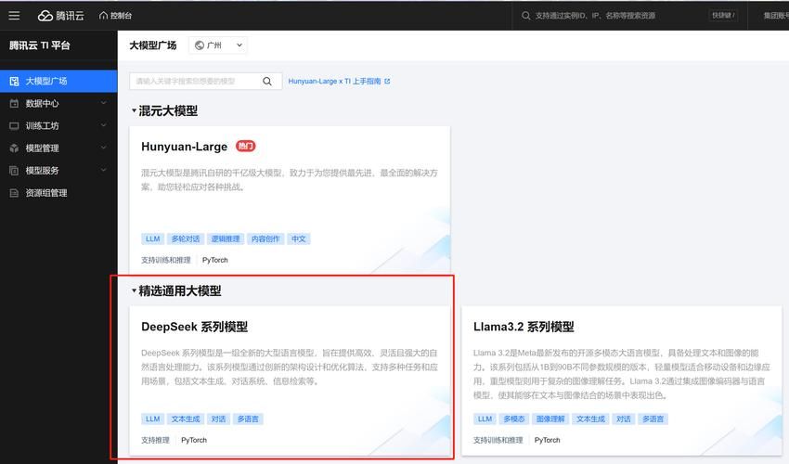Click PyTorch label on Hunyuan-Large card
This screenshot has width=789, height=464.
[x=214, y=260]
